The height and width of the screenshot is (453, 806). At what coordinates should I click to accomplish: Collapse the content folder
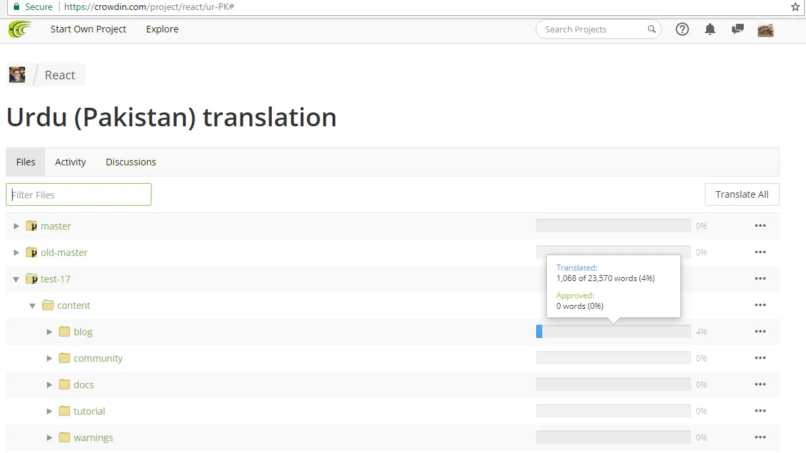[32, 306]
